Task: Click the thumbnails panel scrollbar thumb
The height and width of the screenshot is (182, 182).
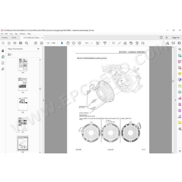Action: pos(40,89)
